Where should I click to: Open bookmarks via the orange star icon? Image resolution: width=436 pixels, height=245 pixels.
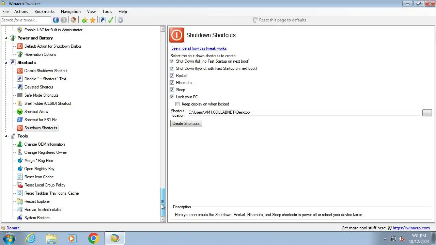point(93,20)
